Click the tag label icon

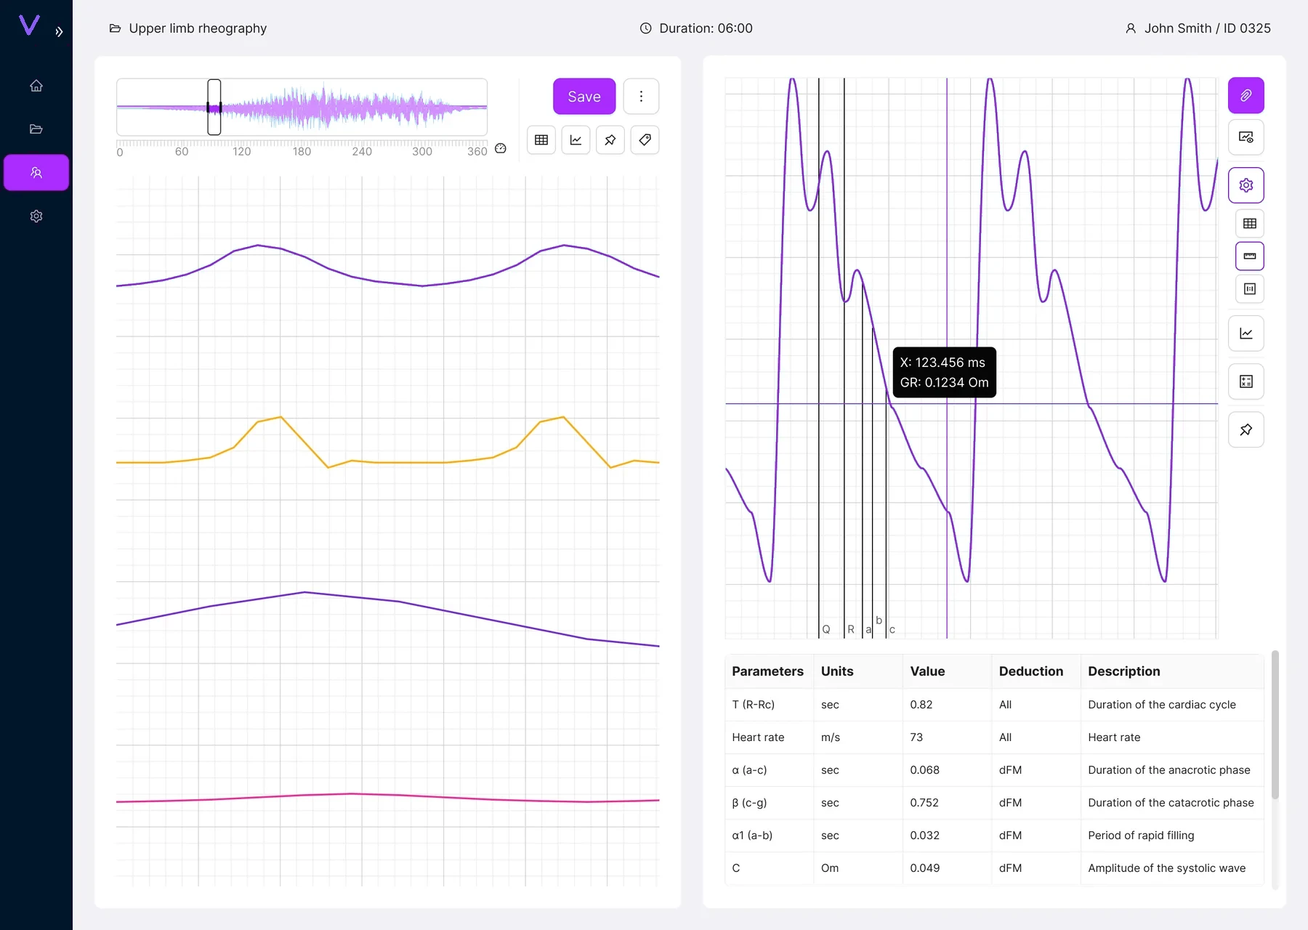click(x=645, y=140)
